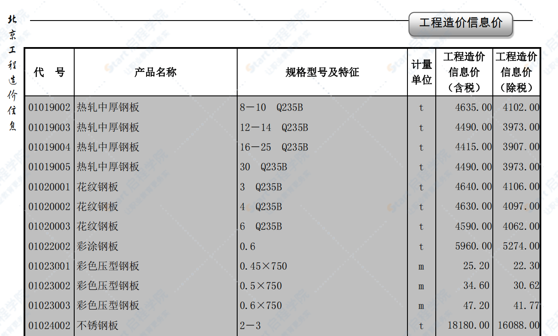This screenshot has width=558, height=336.
Task: Click spec cell 3 Q235B
Action: [x=261, y=187]
